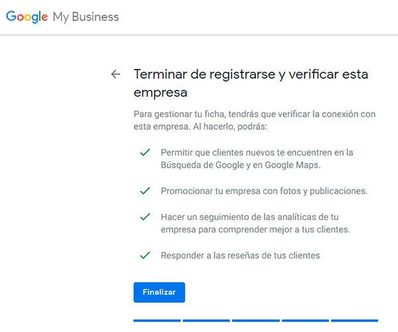The height and width of the screenshot is (332, 398).
Task: Click 'Promocionar tu empresa con fotos' text
Action: pos(264,191)
